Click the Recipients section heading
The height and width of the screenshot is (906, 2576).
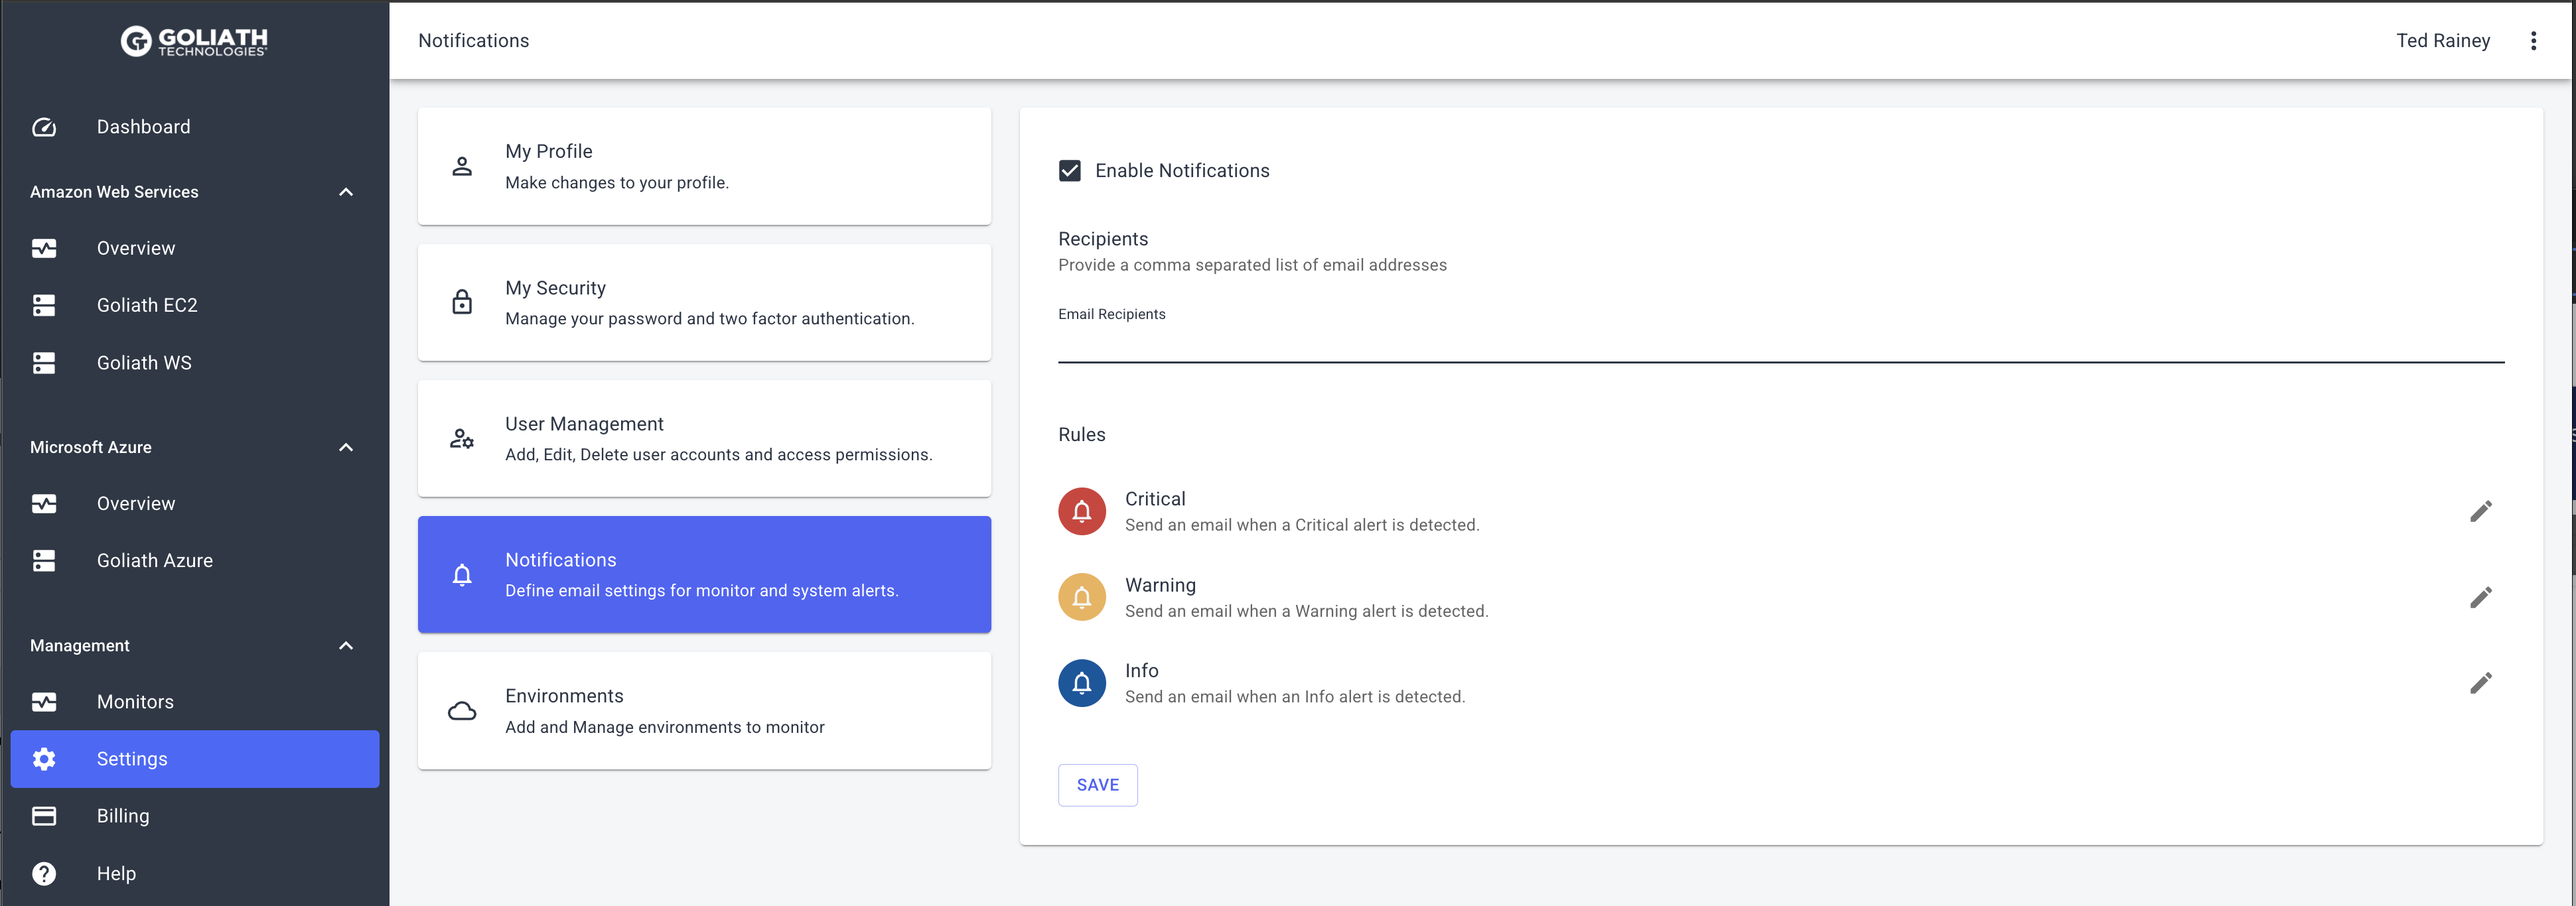click(1103, 239)
